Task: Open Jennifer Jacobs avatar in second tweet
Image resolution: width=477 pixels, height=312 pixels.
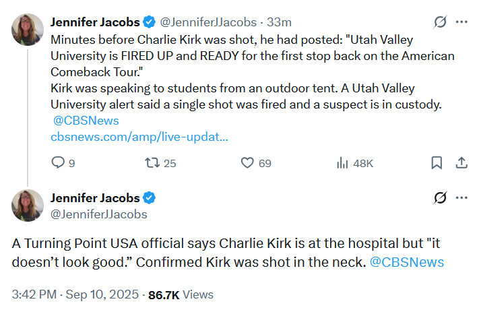Action: tap(27, 206)
